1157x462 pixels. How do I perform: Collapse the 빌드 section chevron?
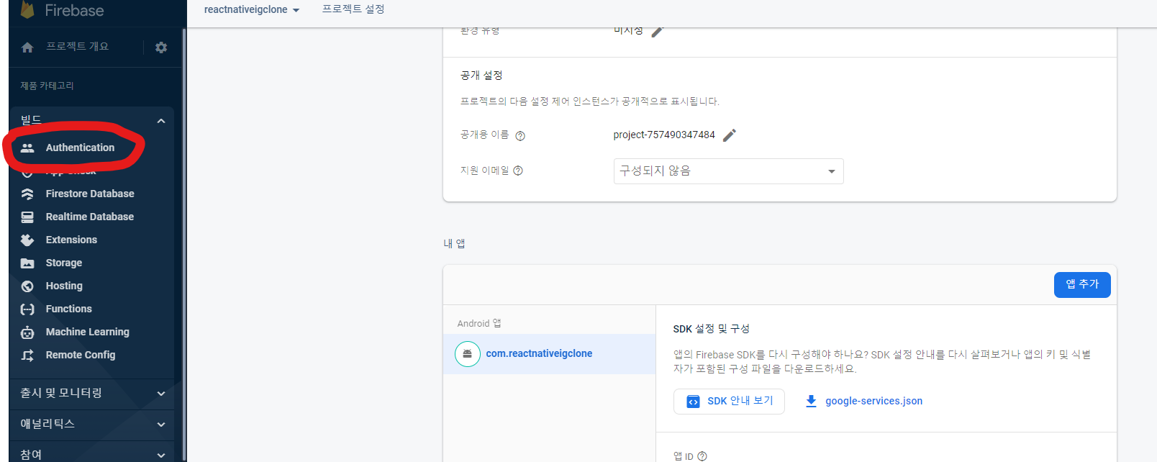[x=161, y=121]
